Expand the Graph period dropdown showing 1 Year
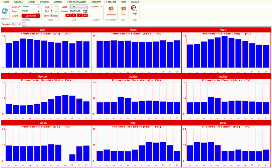Image resolution: width=272 pixels, height=168 pixels. point(86,7)
